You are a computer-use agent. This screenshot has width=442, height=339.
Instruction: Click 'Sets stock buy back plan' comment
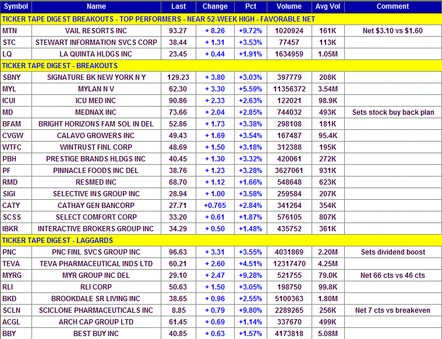(x=393, y=112)
